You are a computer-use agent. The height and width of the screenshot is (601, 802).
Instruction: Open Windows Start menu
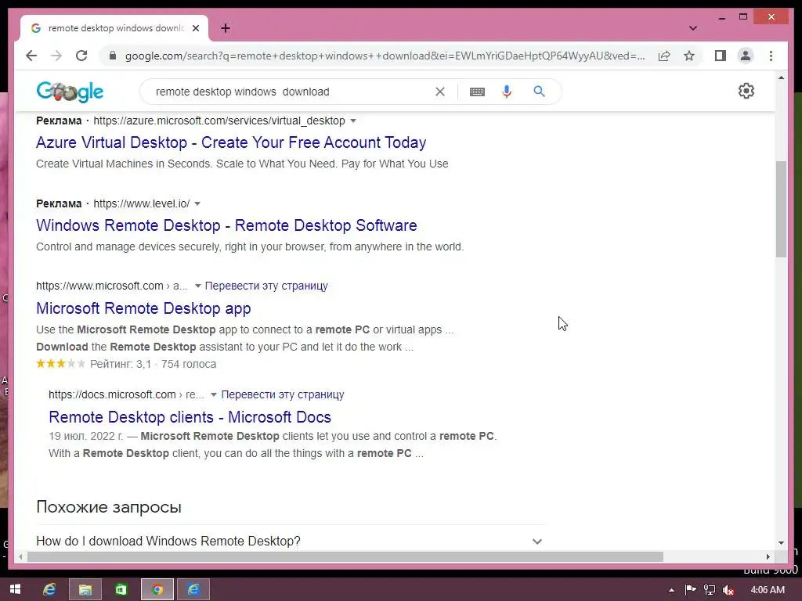16,589
